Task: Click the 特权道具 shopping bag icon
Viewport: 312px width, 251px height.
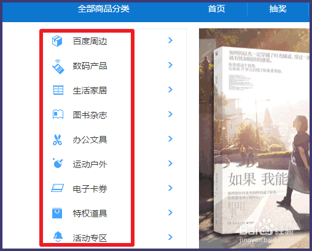Action: pyautogui.click(x=57, y=213)
